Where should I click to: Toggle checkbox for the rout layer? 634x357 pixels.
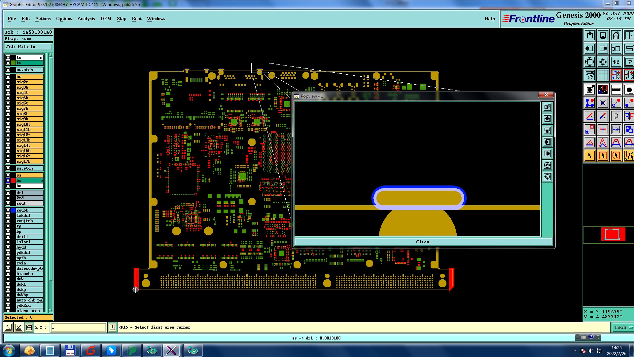pos(8,203)
